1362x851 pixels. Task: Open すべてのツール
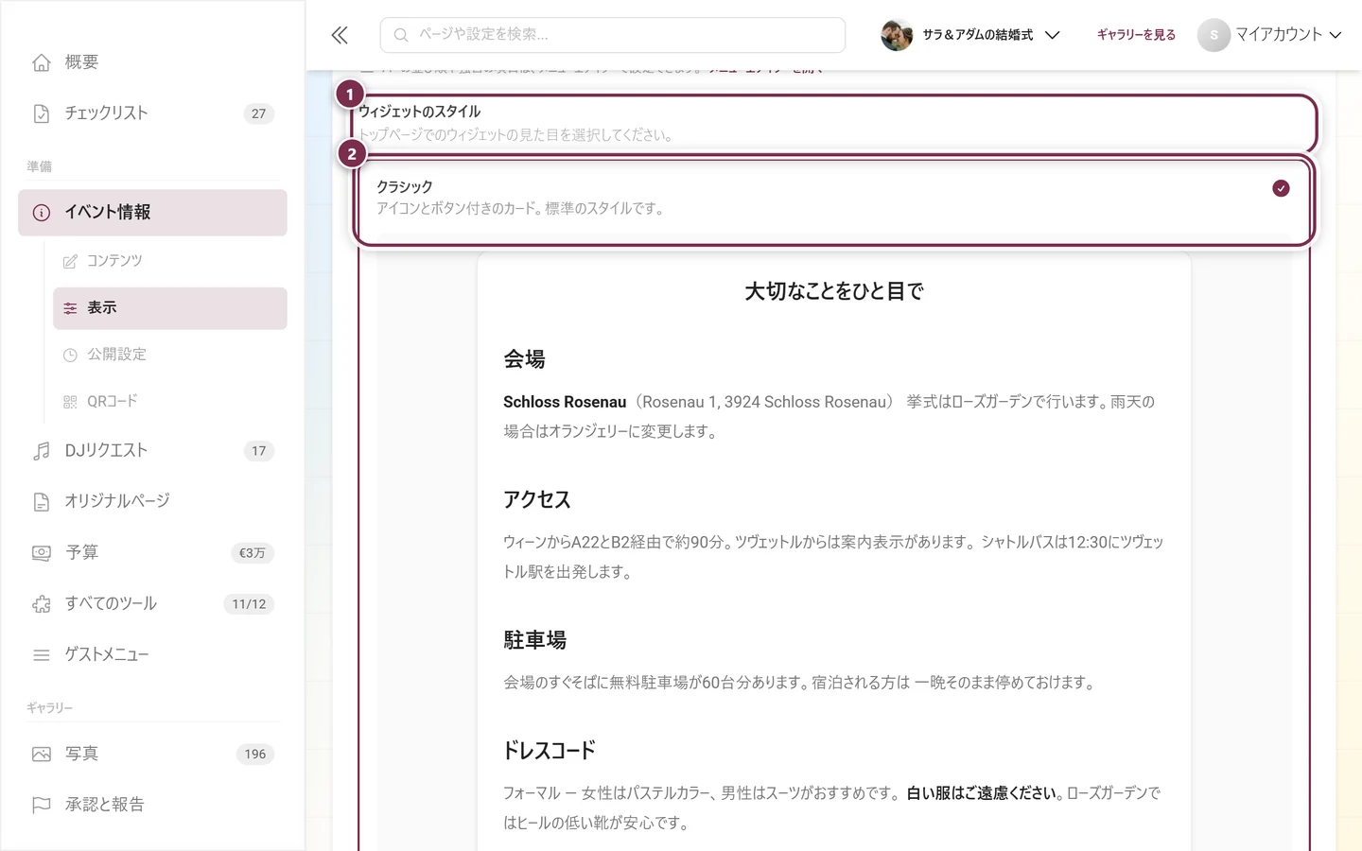click(x=152, y=604)
